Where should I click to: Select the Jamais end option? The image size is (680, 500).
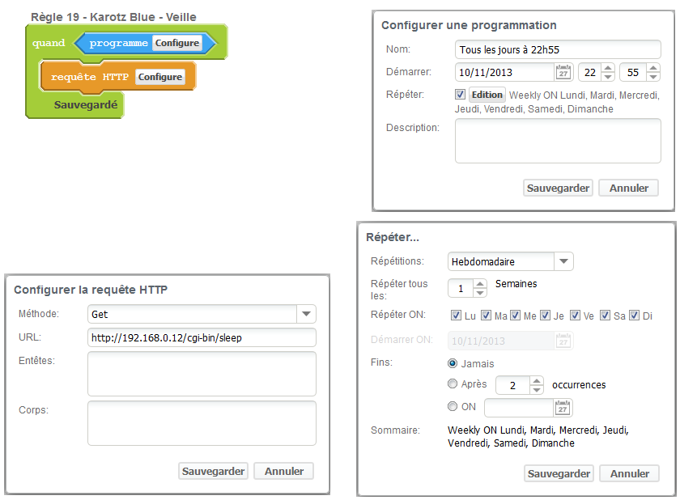coord(453,363)
